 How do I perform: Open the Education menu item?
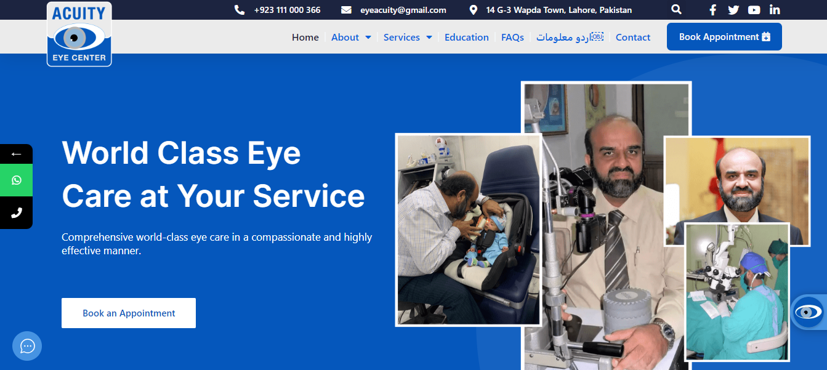[467, 38]
